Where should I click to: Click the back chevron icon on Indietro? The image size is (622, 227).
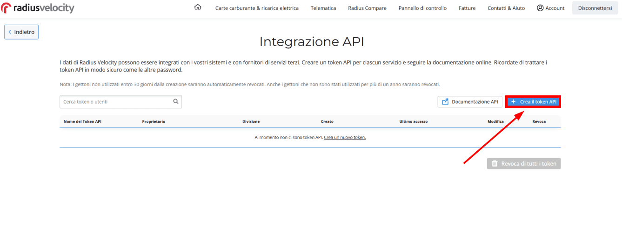[10, 32]
